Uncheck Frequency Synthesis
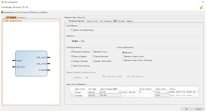 point(72,52)
